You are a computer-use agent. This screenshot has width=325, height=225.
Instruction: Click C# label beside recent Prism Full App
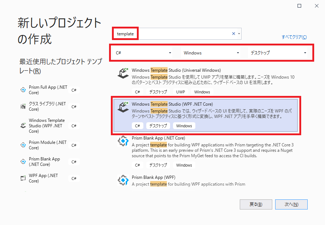(74, 90)
